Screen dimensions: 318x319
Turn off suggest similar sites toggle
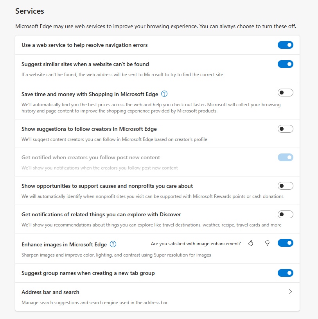click(x=286, y=64)
